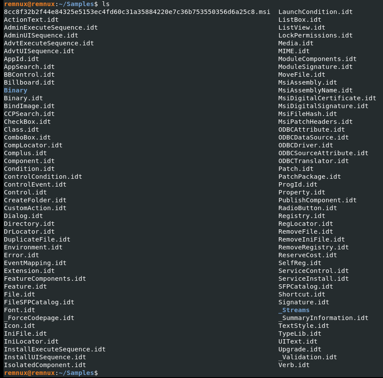Viewport: 383px width, 378px height.
Task: Select the Registry.idt filename
Action: 302,216
